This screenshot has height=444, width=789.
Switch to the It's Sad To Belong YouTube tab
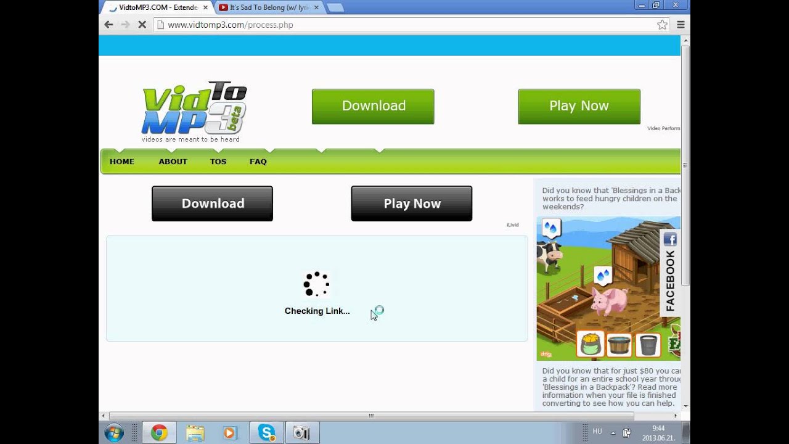[268, 7]
